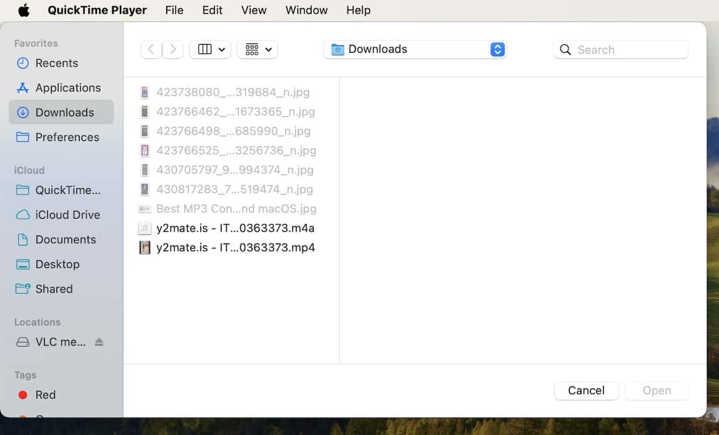
Task: Toggle the column view layout picker
Action: point(205,49)
